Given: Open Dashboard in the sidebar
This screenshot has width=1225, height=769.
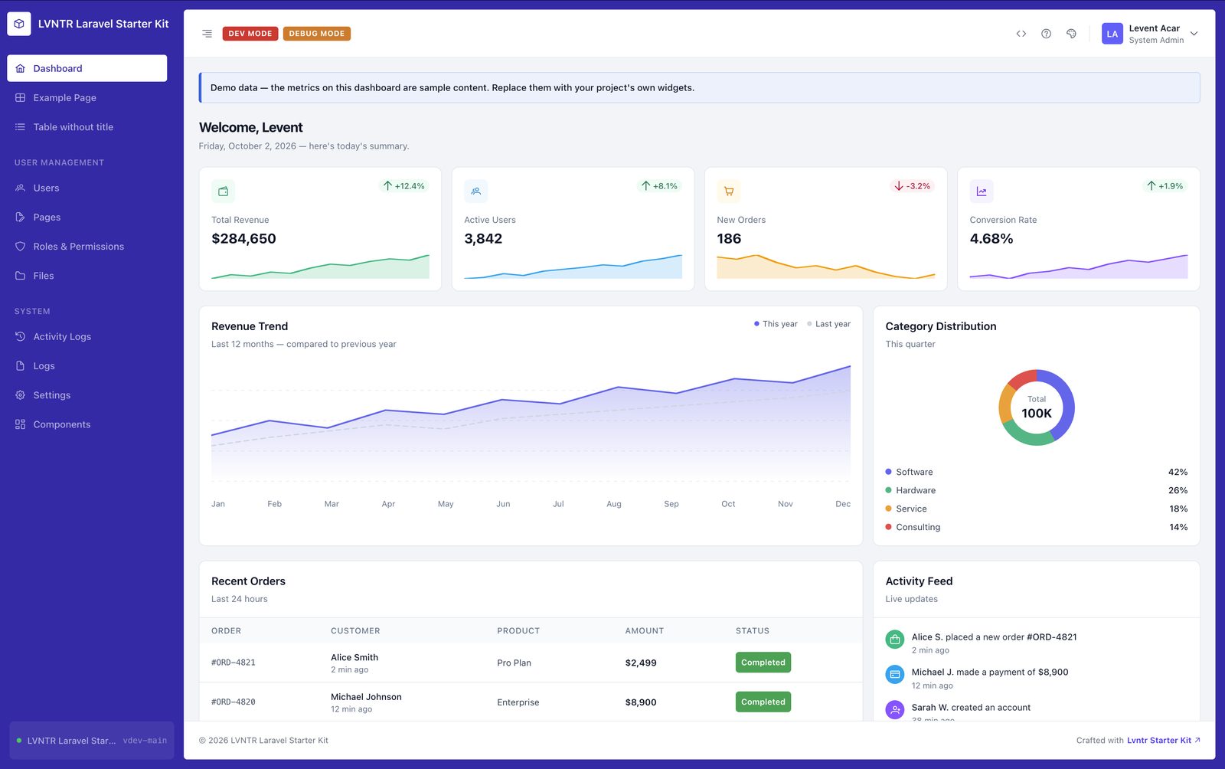Looking at the screenshot, I should [x=87, y=68].
